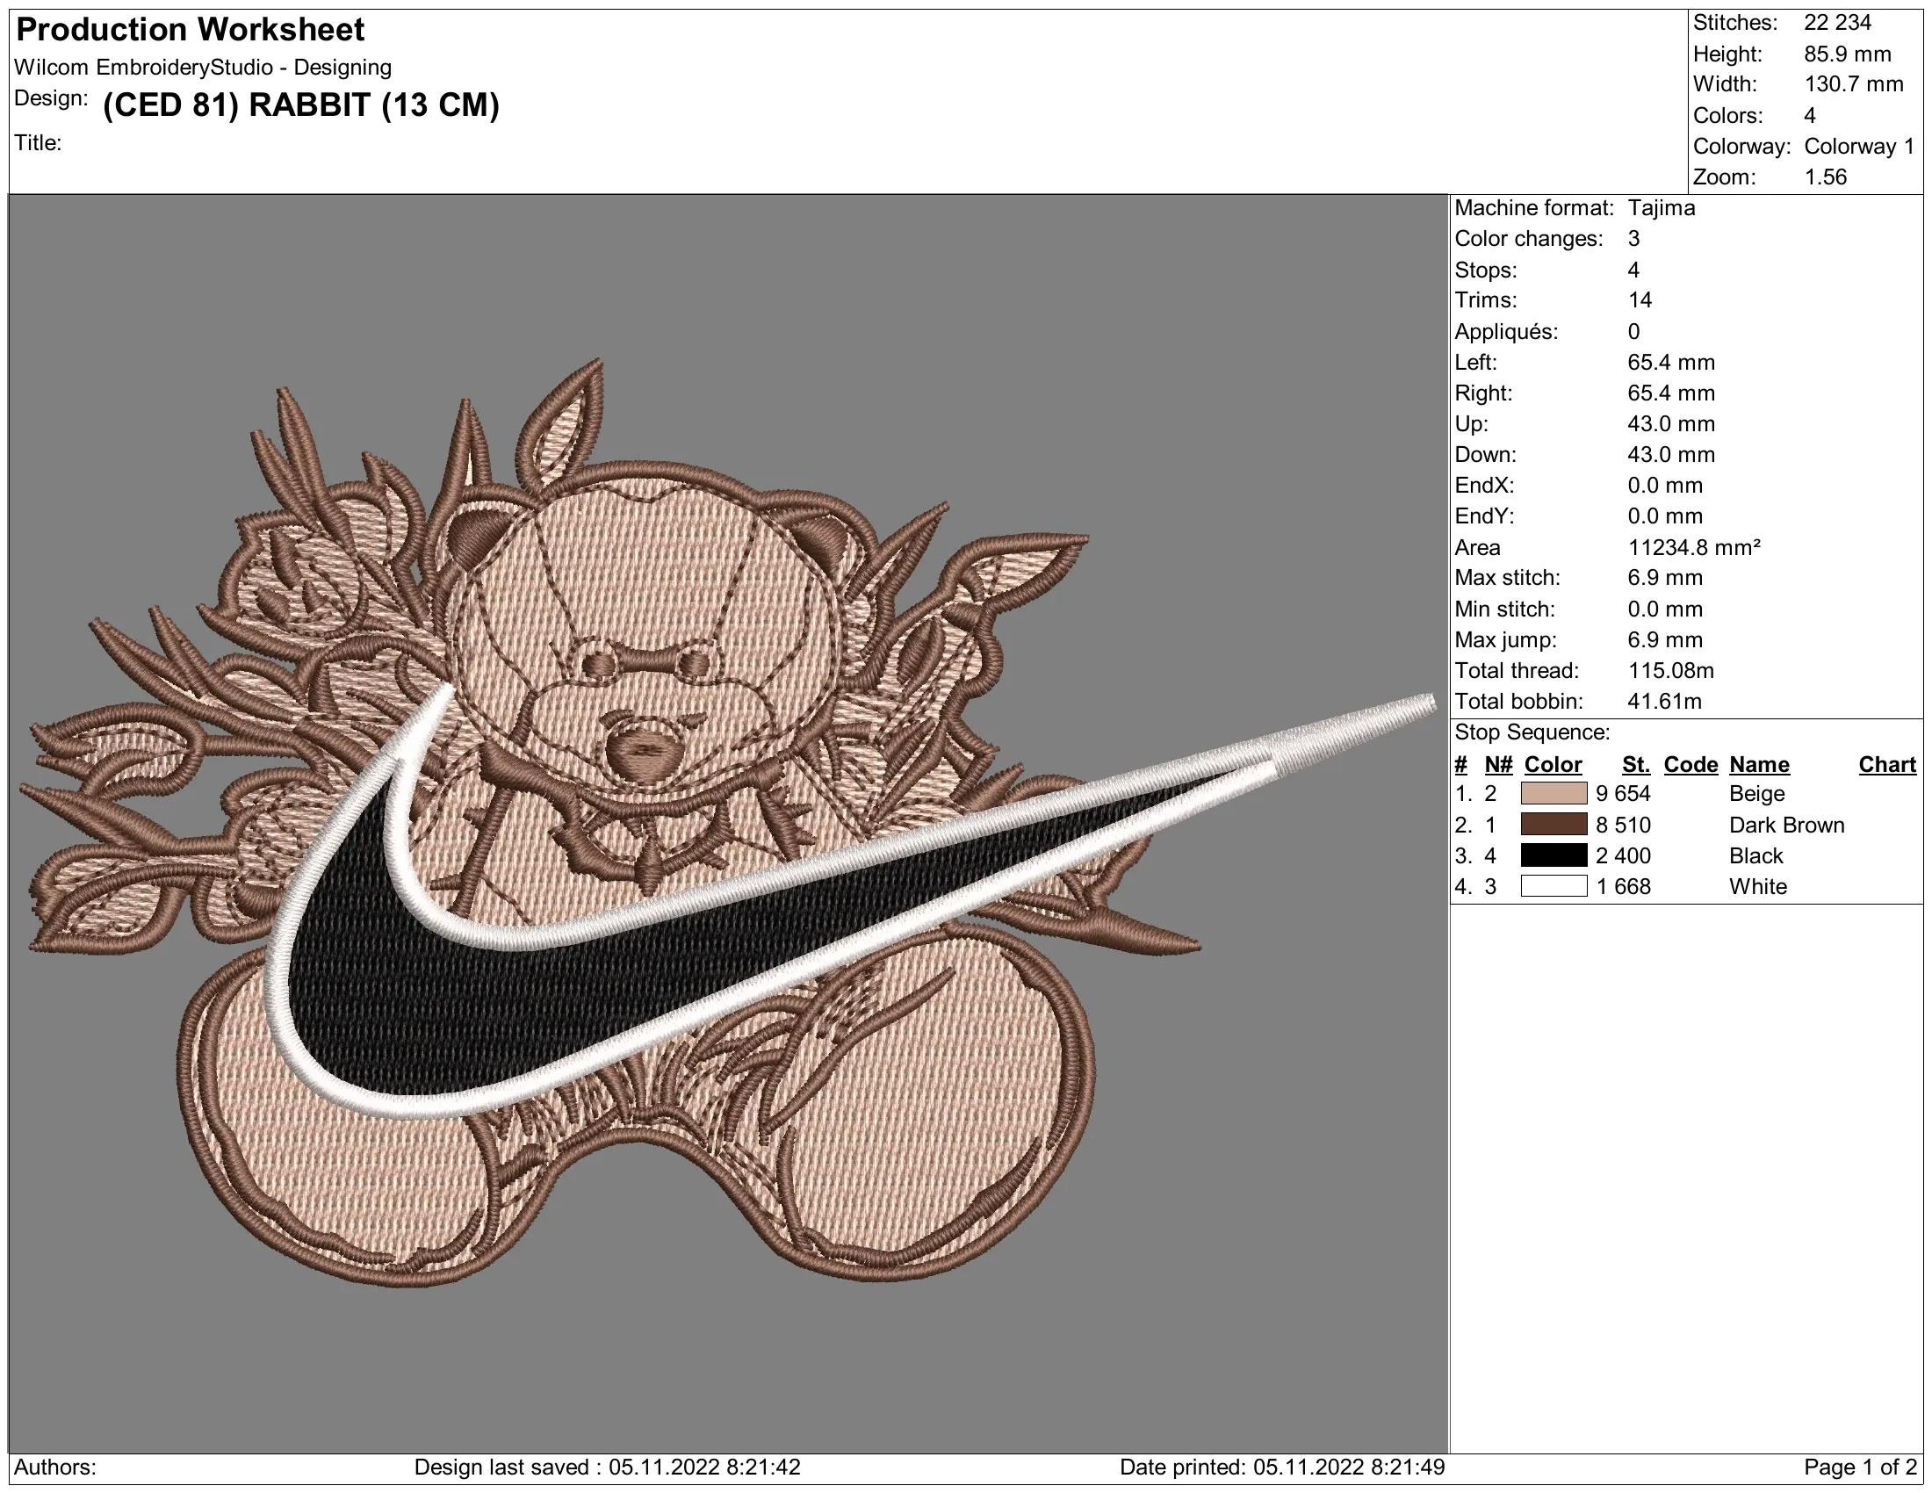Click the stitch count '1 668'
The image size is (1932, 1493).
pos(1622,886)
